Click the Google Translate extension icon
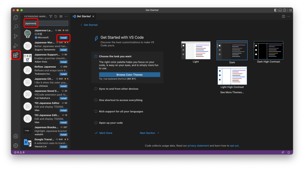 (x=27, y=143)
